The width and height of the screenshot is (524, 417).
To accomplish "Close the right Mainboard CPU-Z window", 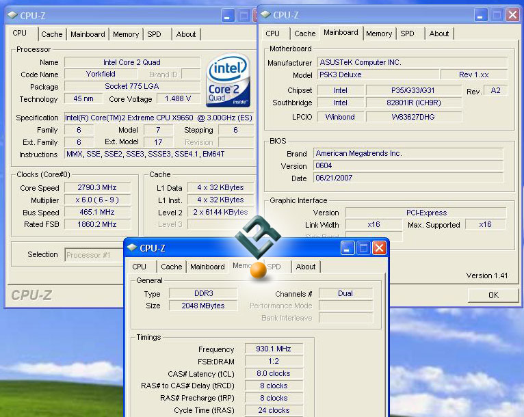I will point(512,14).
